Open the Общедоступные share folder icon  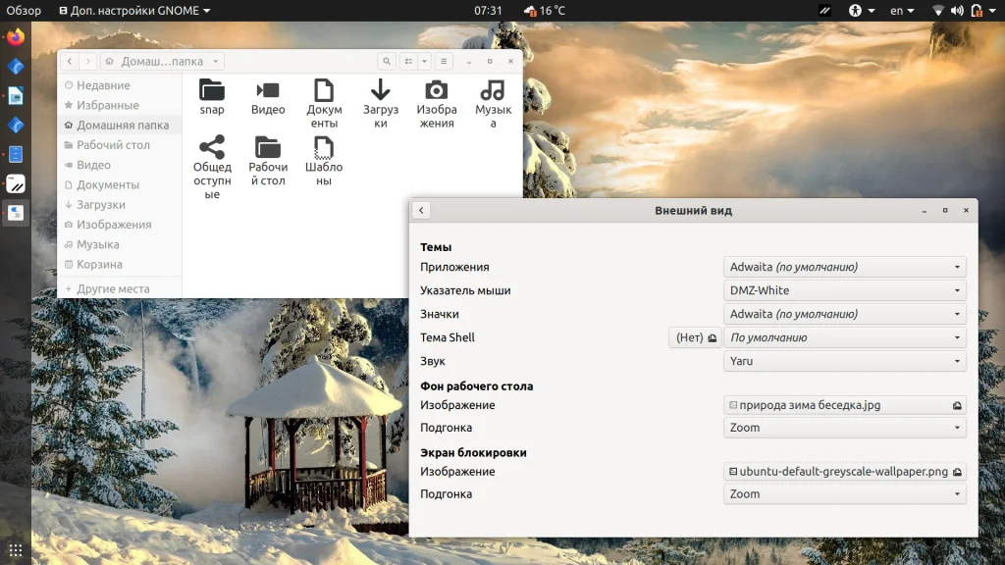click(212, 149)
